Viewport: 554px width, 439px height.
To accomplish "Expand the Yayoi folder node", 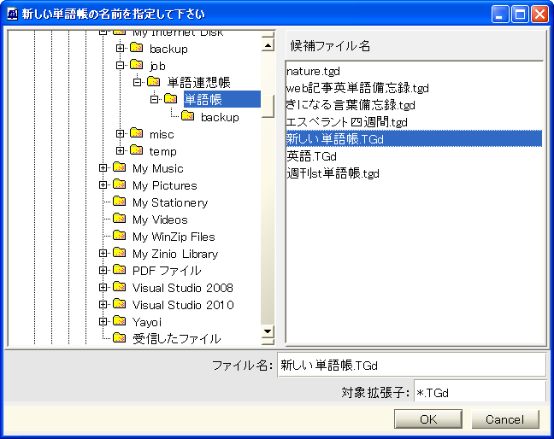I will (103, 321).
